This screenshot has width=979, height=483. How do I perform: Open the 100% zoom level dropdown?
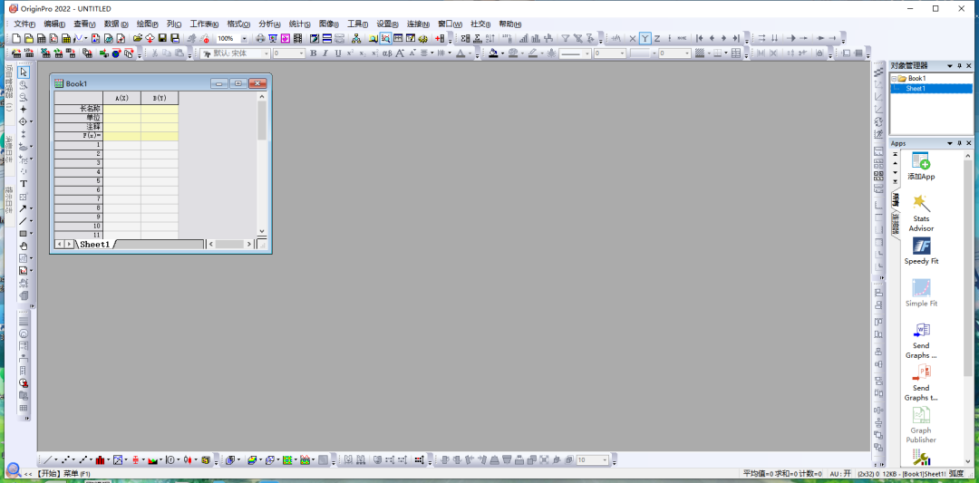244,38
